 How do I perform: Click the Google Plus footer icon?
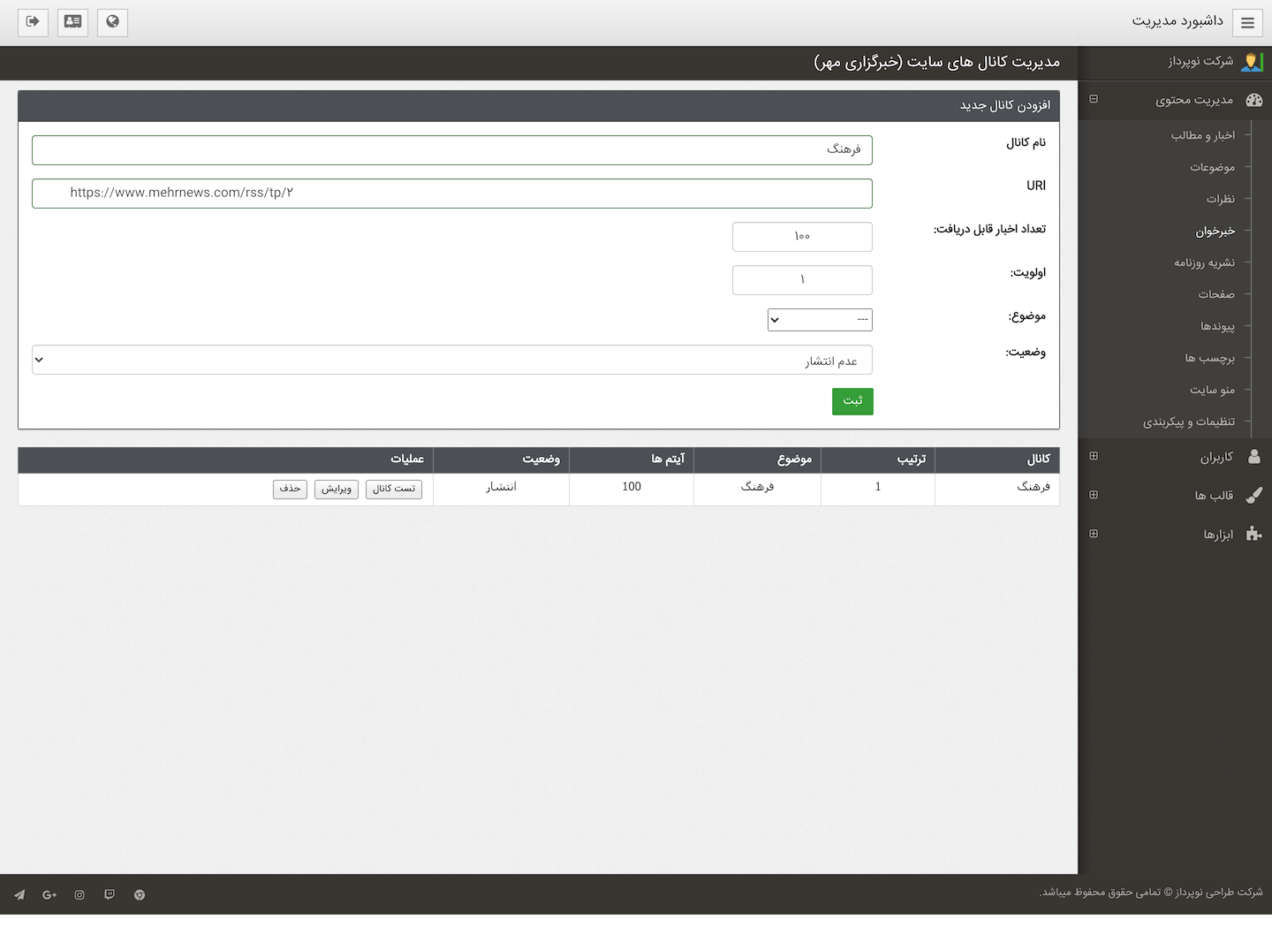[49, 894]
